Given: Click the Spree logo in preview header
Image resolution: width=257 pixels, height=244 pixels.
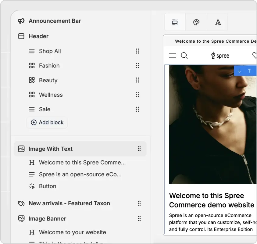Looking at the screenshot, I should (x=220, y=56).
